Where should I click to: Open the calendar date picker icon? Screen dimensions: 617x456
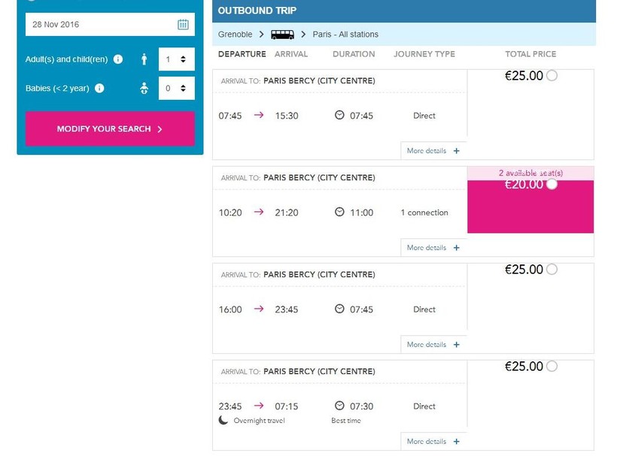coord(183,25)
